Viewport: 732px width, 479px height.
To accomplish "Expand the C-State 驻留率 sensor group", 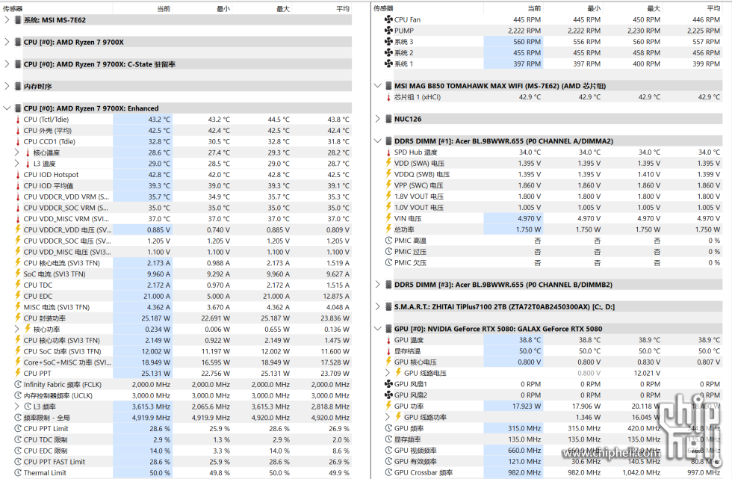I will 7,64.
